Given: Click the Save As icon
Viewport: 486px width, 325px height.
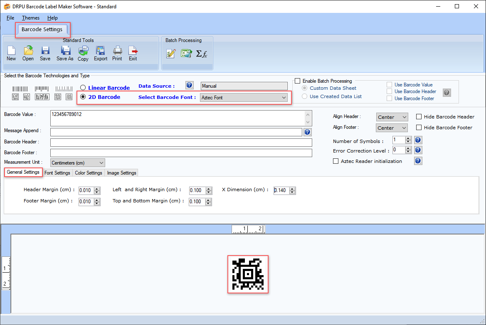Looking at the screenshot, I should (x=65, y=53).
